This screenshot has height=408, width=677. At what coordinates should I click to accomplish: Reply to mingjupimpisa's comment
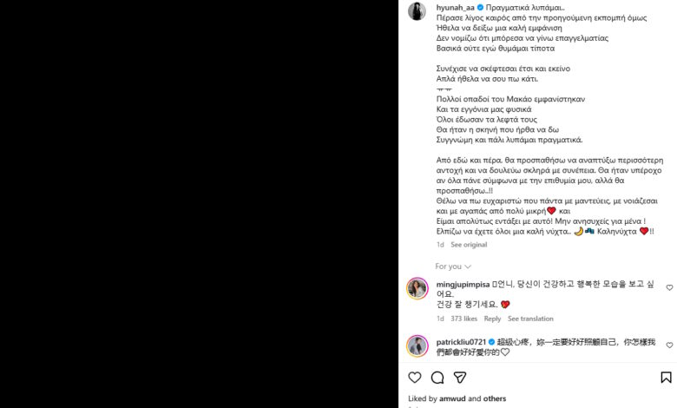pos(492,319)
